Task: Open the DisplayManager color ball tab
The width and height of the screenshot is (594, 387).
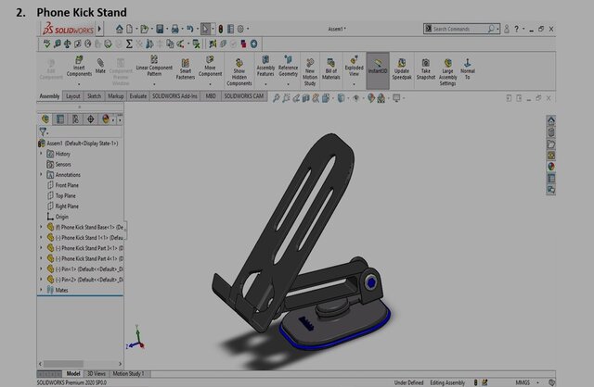Action: click(106, 119)
